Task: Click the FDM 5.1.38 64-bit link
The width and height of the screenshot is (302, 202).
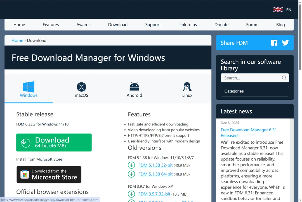Action: click(155, 174)
